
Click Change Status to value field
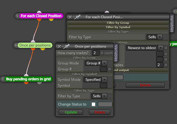(105, 104)
